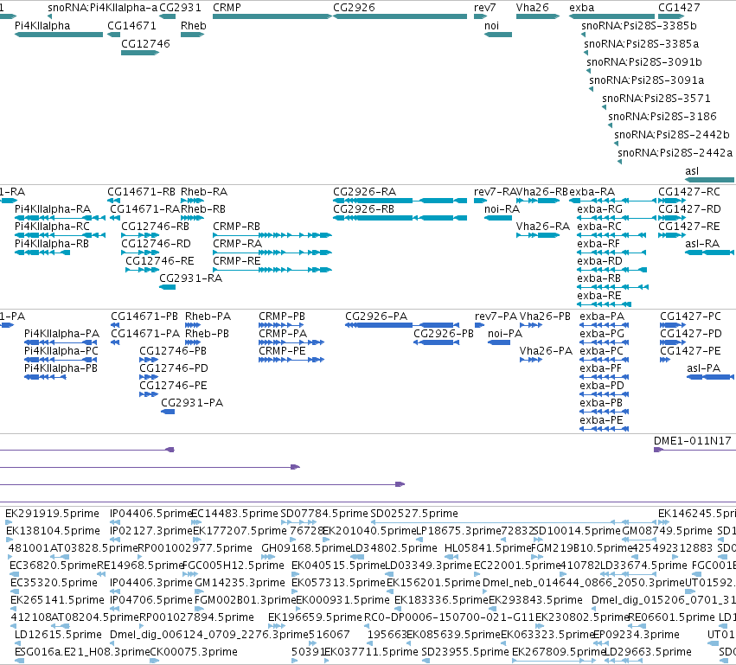Viewport: 736px width, 665px height.
Task: Click the CG12746-PE protein label
Action: 173,386
